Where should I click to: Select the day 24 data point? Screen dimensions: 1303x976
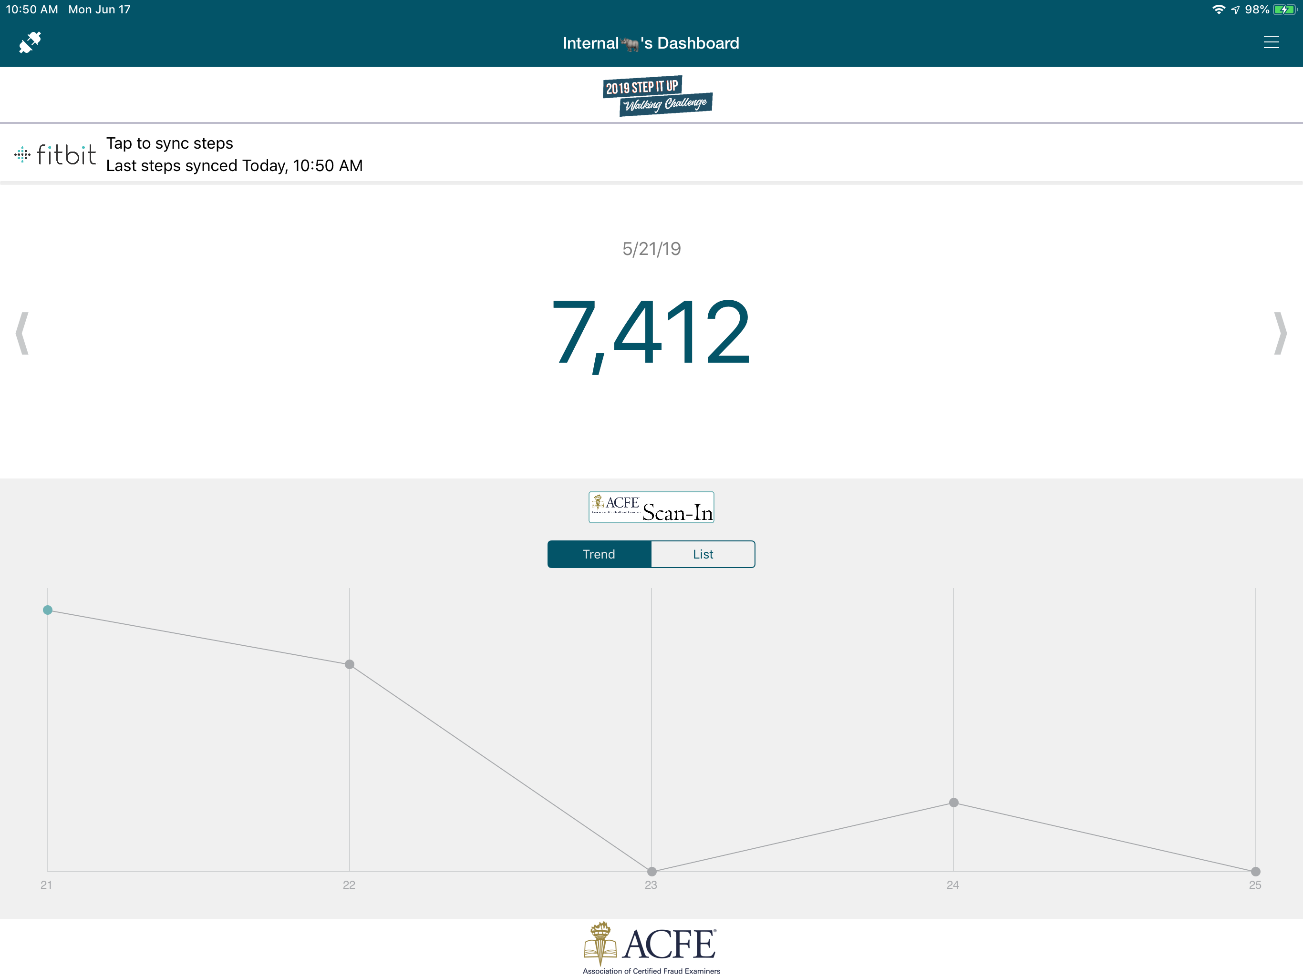coord(954,803)
